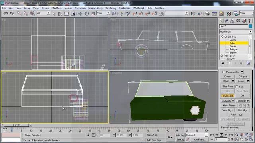The image size is (255, 143).
Task: Toggle the selection lock icon in status bar
Action: click(88, 135)
